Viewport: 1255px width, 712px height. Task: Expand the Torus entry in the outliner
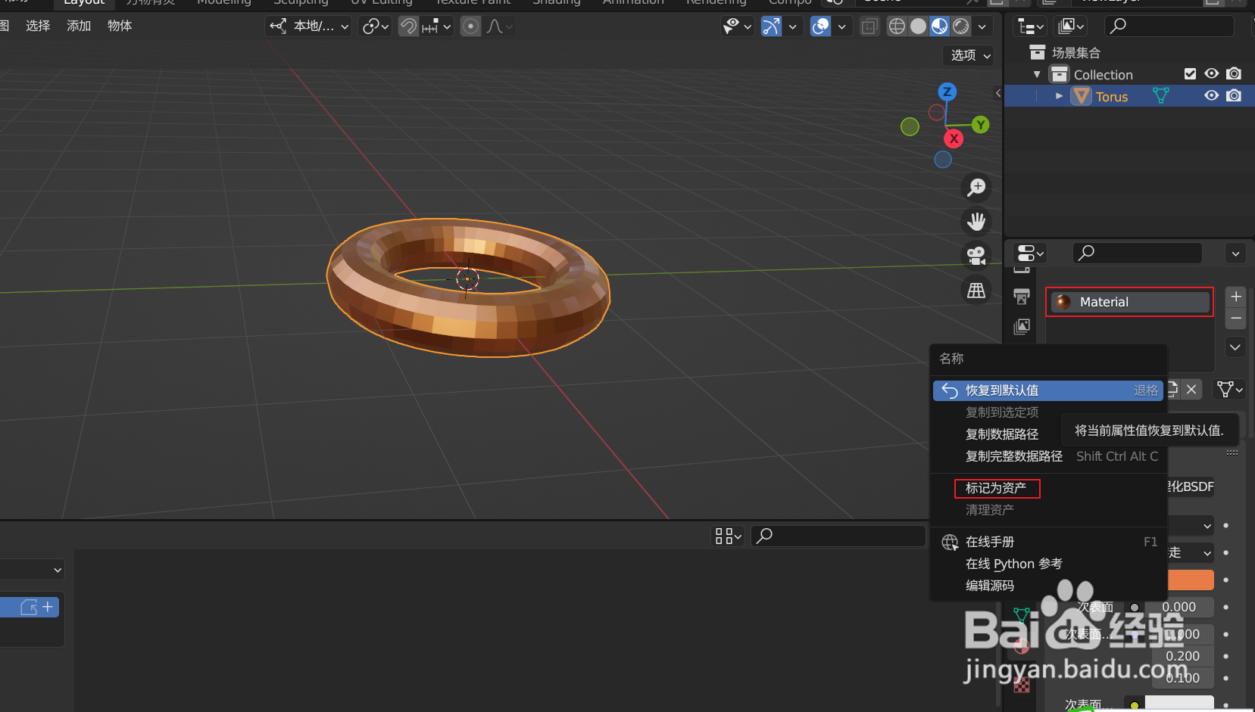[1058, 95]
